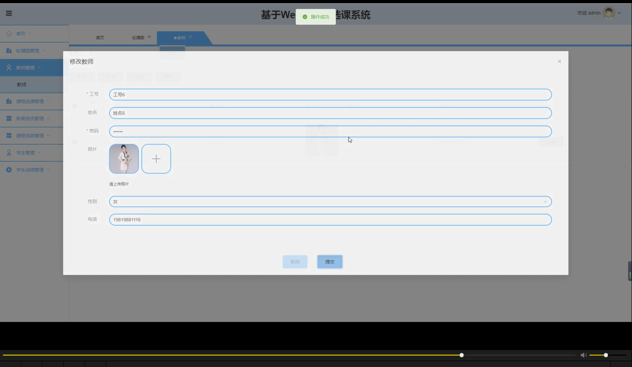The image size is (632, 367).
Task: Click the plus icon to upload a photo
Action: click(156, 158)
